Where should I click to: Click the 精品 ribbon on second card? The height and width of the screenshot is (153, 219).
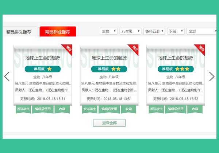(x=134, y=50)
